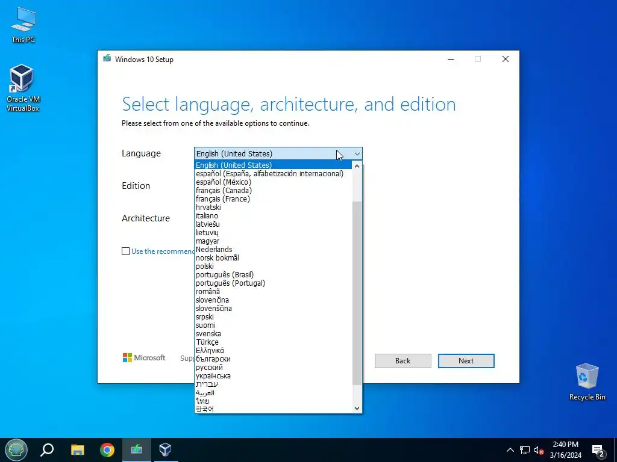Open File Explorer from taskbar
Viewport: 617px width, 462px height.
(x=78, y=449)
